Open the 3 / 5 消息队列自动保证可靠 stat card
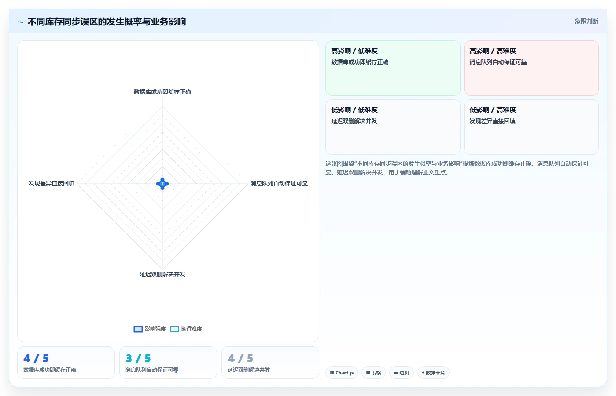Image resolution: width=616 pixels, height=396 pixels. pos(168,363)
